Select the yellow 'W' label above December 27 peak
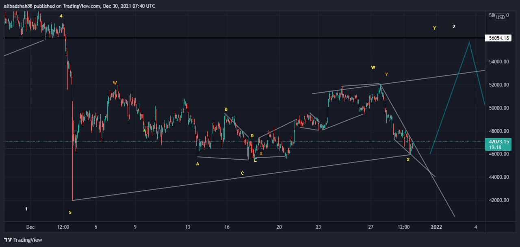 373,67
